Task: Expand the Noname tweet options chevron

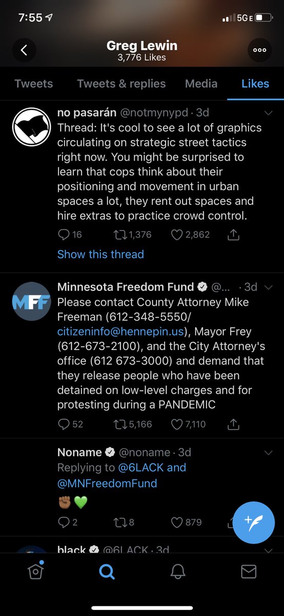Action: click(x=268, y=453)
